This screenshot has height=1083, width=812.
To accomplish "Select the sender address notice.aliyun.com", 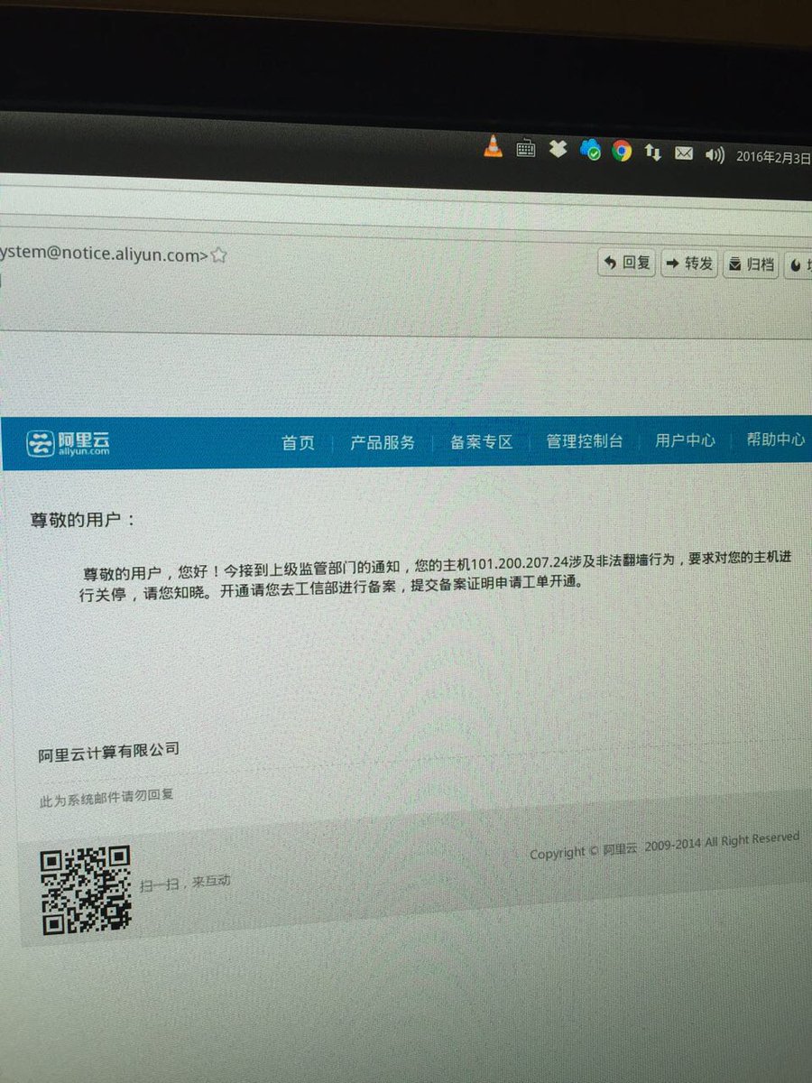I will pos(102,255).
